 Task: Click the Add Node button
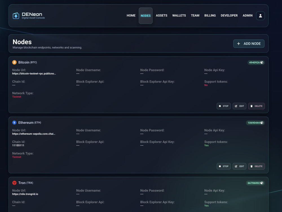pyautogui.click(x=249, y=44)
